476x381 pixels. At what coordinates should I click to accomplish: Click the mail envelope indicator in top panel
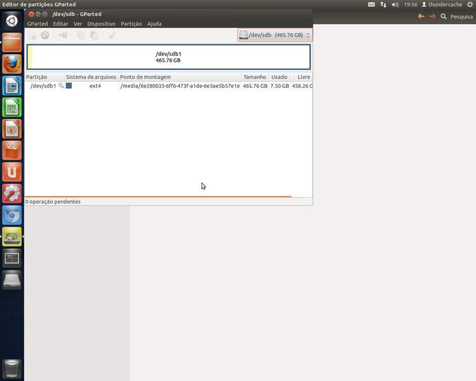pos(371,4)
